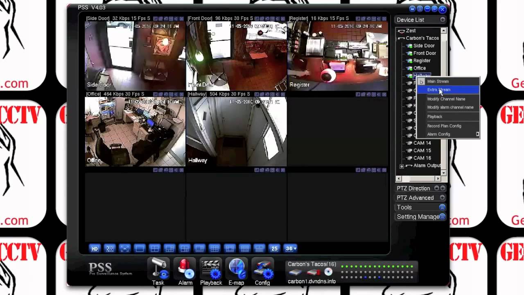Screen dimensions: 524x295
Task: Close the Side Door channel window icon
Action: pyautogui.click(x=181, y=19)
